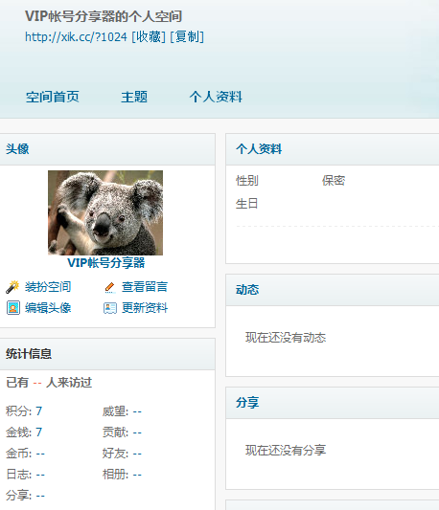This screenshot has height=510, width=439.
Task: Click the 好友 stat entry
Action: click(x=122, y=454)
